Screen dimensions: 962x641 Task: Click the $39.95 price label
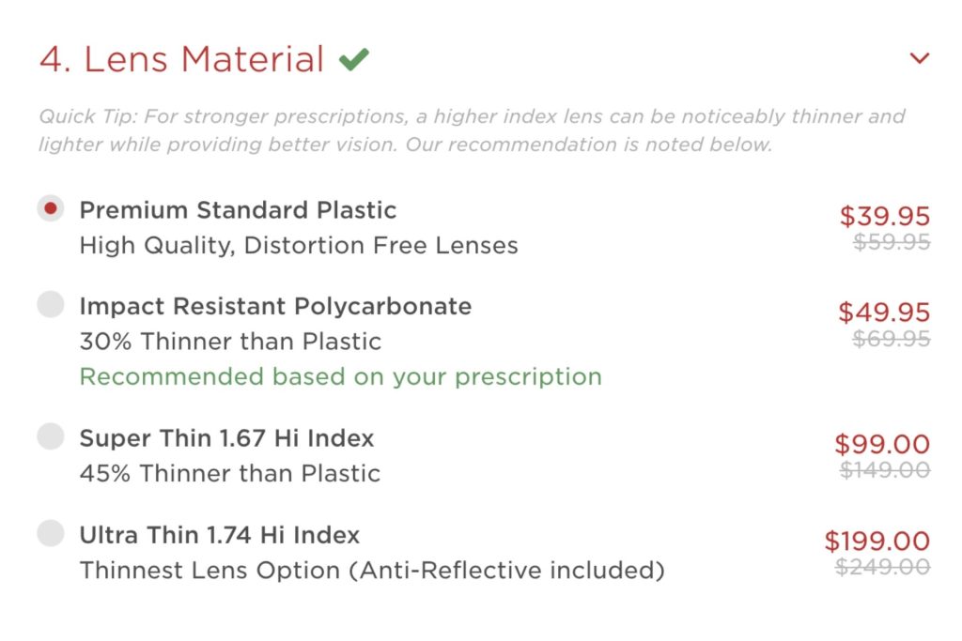click(x=884, y=217)
